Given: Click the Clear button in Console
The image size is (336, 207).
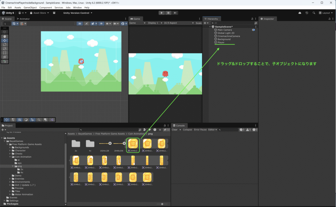Looking at the screenshot, I should (x=175, y=130).
